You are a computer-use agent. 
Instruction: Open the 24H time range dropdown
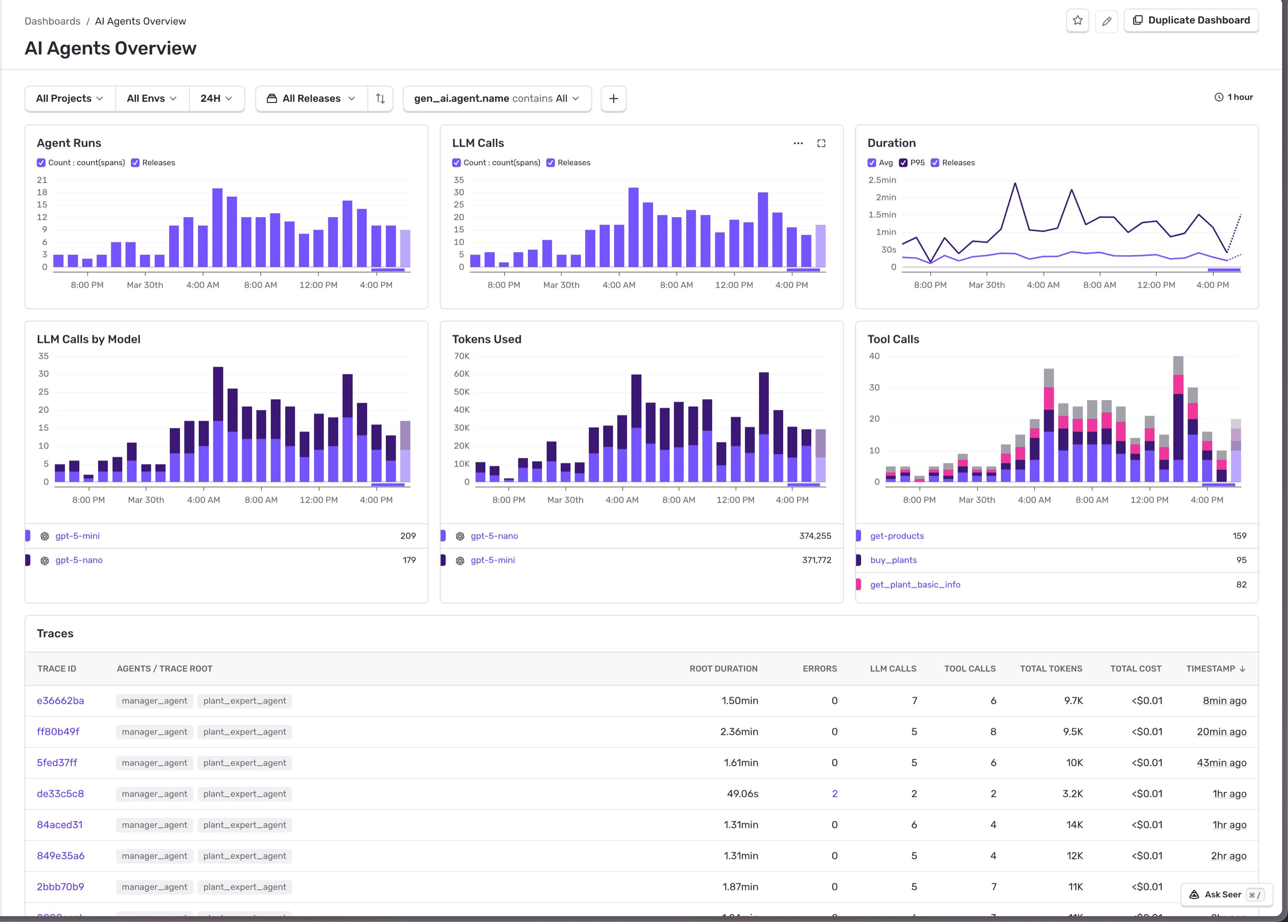point(216,98)
